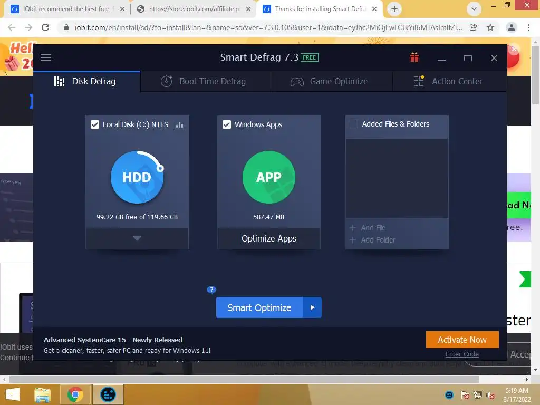The width and height of the screenshot is (540, 405).
Task: Check the Added Files & Folders checkbox
Action: click(354, 124)
